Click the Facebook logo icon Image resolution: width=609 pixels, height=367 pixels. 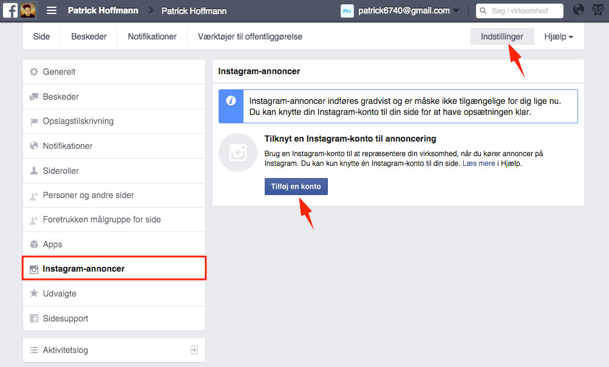coord(10,10)
